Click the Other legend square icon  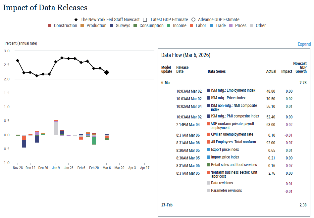click(x=252, y=25)
